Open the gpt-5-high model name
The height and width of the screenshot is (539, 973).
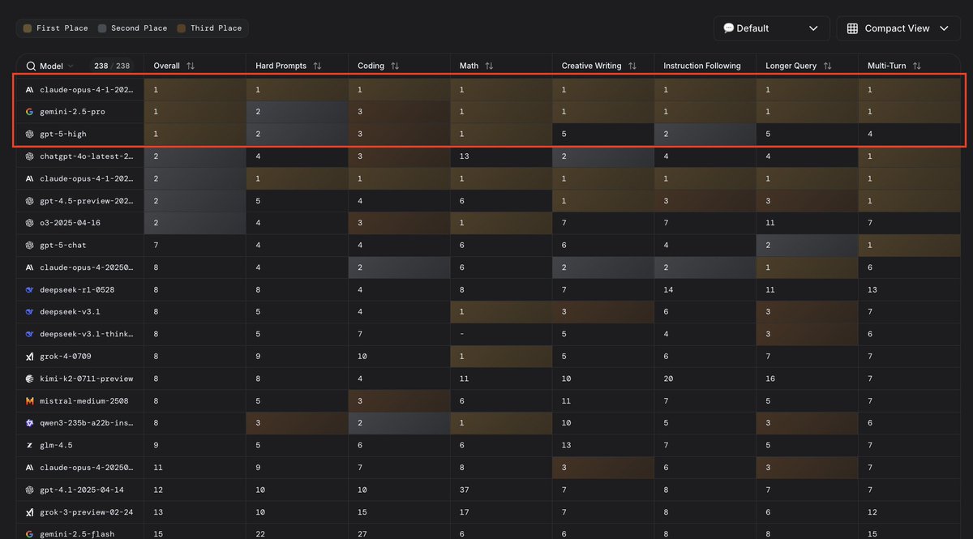point(63,134)
